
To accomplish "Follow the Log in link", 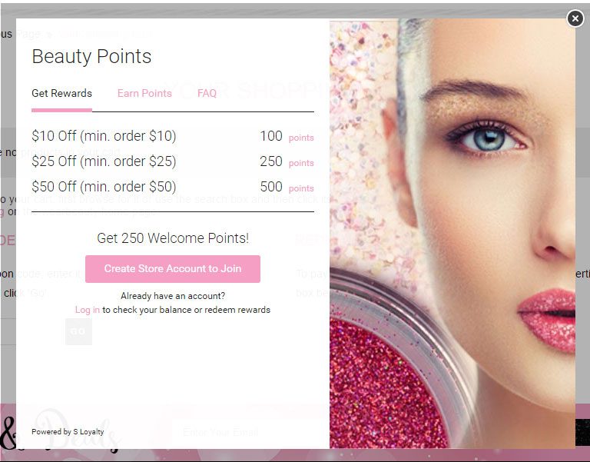I will pyautogui.click(x=88, y=310).
